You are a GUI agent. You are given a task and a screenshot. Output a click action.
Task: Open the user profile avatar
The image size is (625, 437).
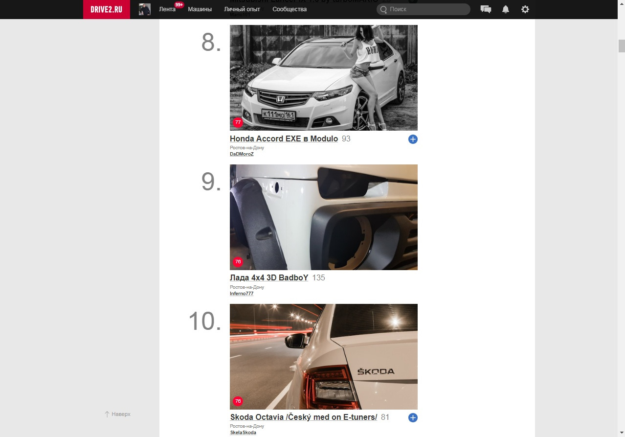[x=145, y=9]
